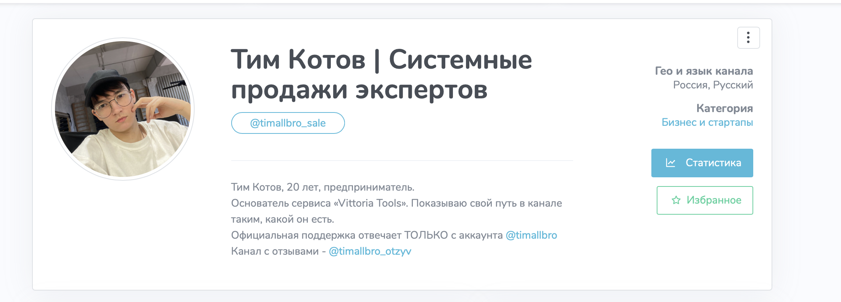
Task: Click the Россия, Русский text
Action: tap(712, 85)
